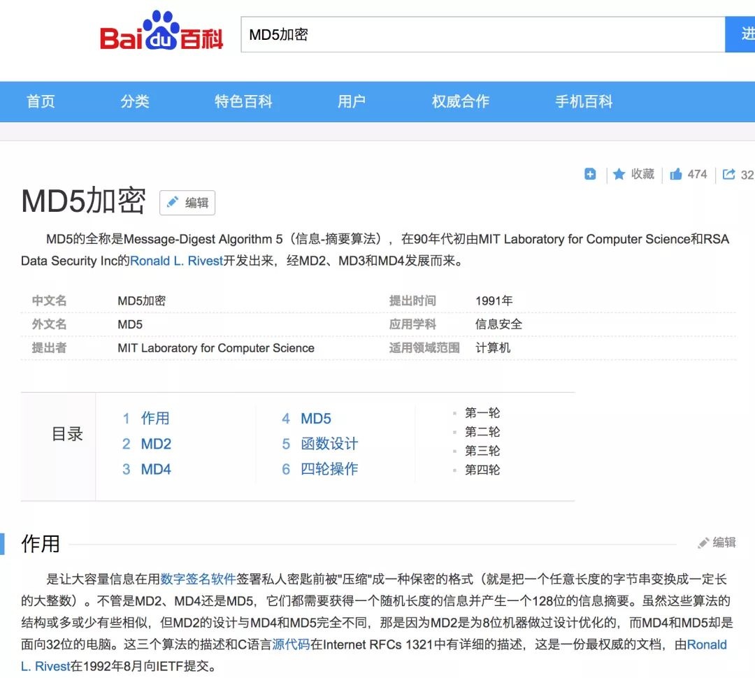The image size is (755, 678).
Task: Click the share arrow icon
Action: tap(729, 174)
